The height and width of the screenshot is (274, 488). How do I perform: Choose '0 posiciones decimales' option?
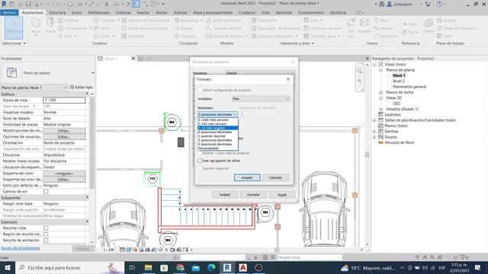218,132
